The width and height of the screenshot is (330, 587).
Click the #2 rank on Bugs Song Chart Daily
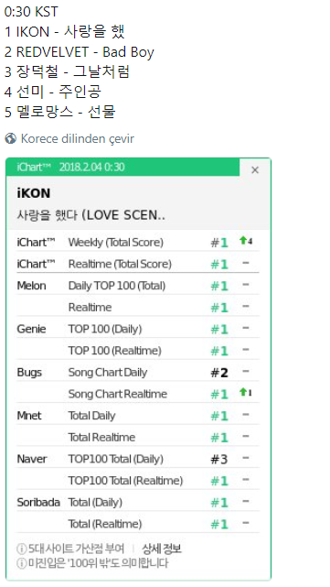coord(219,373)
